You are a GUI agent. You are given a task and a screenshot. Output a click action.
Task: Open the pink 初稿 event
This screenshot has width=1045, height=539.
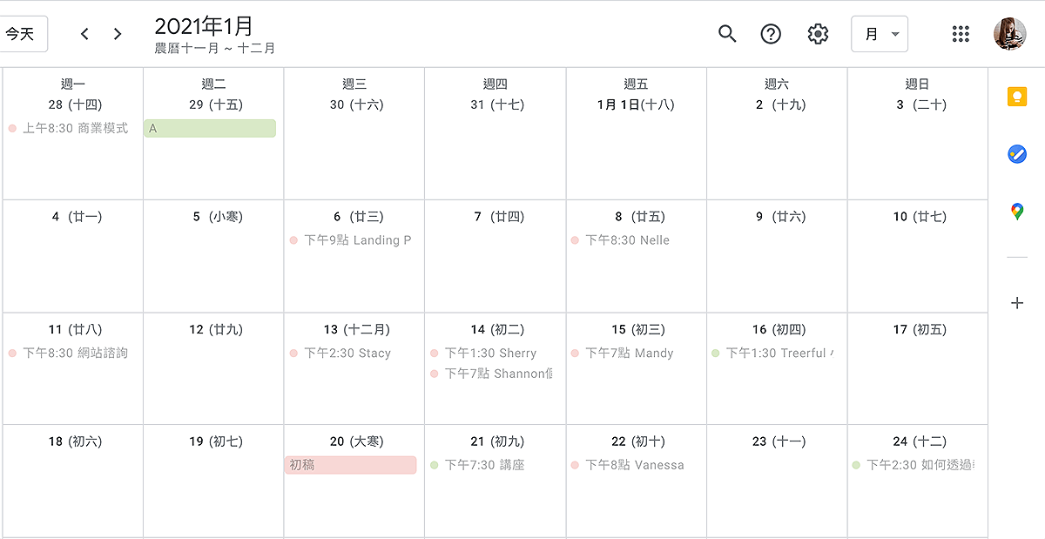click(350, 465)
